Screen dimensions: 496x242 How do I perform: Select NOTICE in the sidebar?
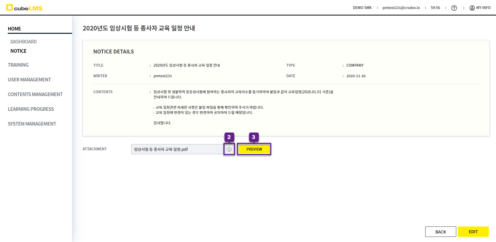tap(18, 51)
